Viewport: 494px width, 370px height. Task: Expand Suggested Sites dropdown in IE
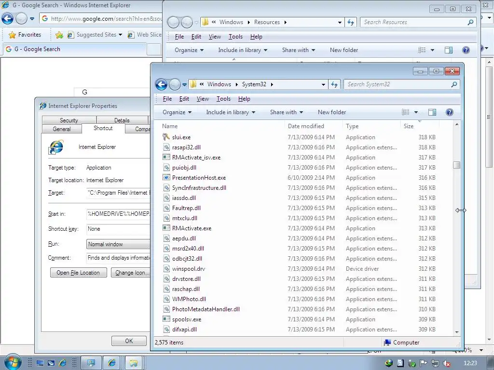120,35
